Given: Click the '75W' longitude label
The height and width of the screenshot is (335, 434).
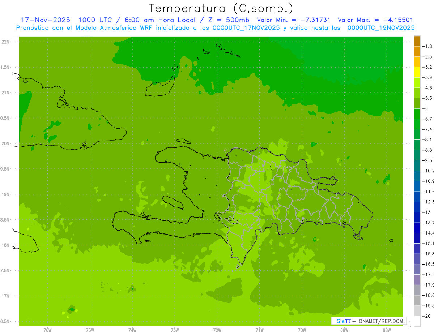Looking at the screenshot, I should 90,330.
